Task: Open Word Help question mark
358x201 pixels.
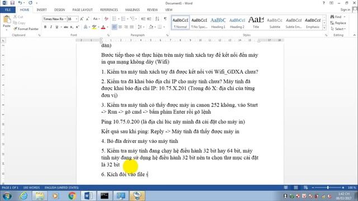Action: [323, 3]
